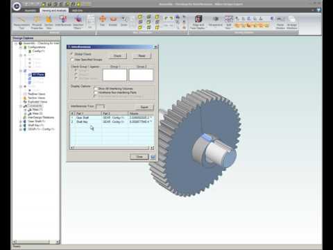This screenshot has height=250, width=333.
Task: Select highlighted All Parts tree item
Action: pos(38,74)
